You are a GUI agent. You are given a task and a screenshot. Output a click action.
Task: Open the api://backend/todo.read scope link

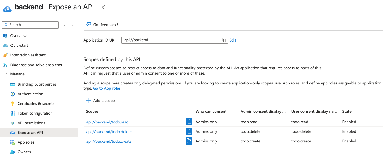(x=107, y=122)
